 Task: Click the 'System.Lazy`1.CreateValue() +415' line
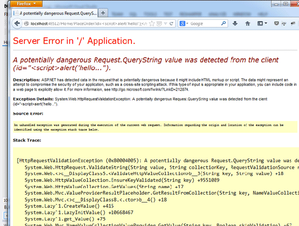pos(69,206)
